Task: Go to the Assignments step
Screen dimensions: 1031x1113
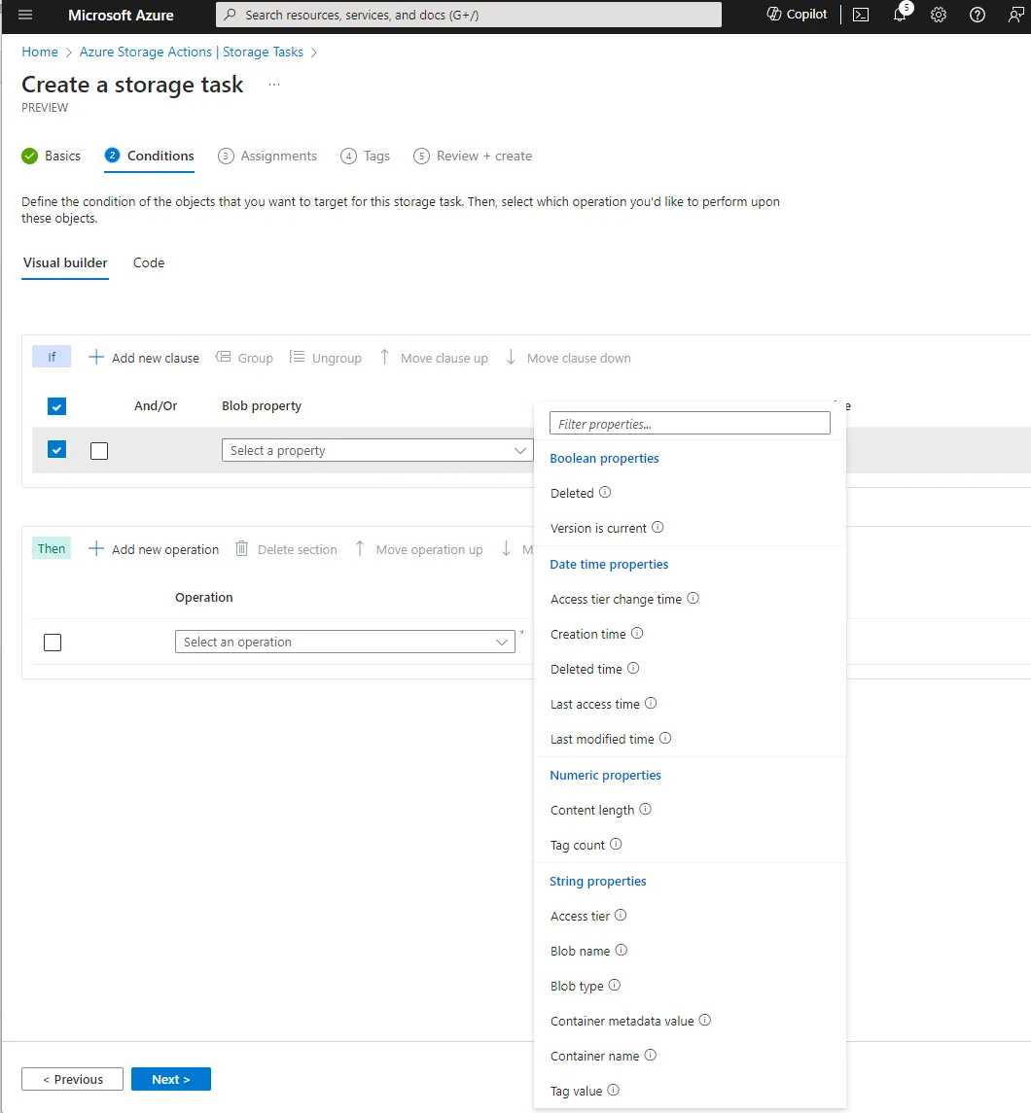Action: tap(267, 156)
